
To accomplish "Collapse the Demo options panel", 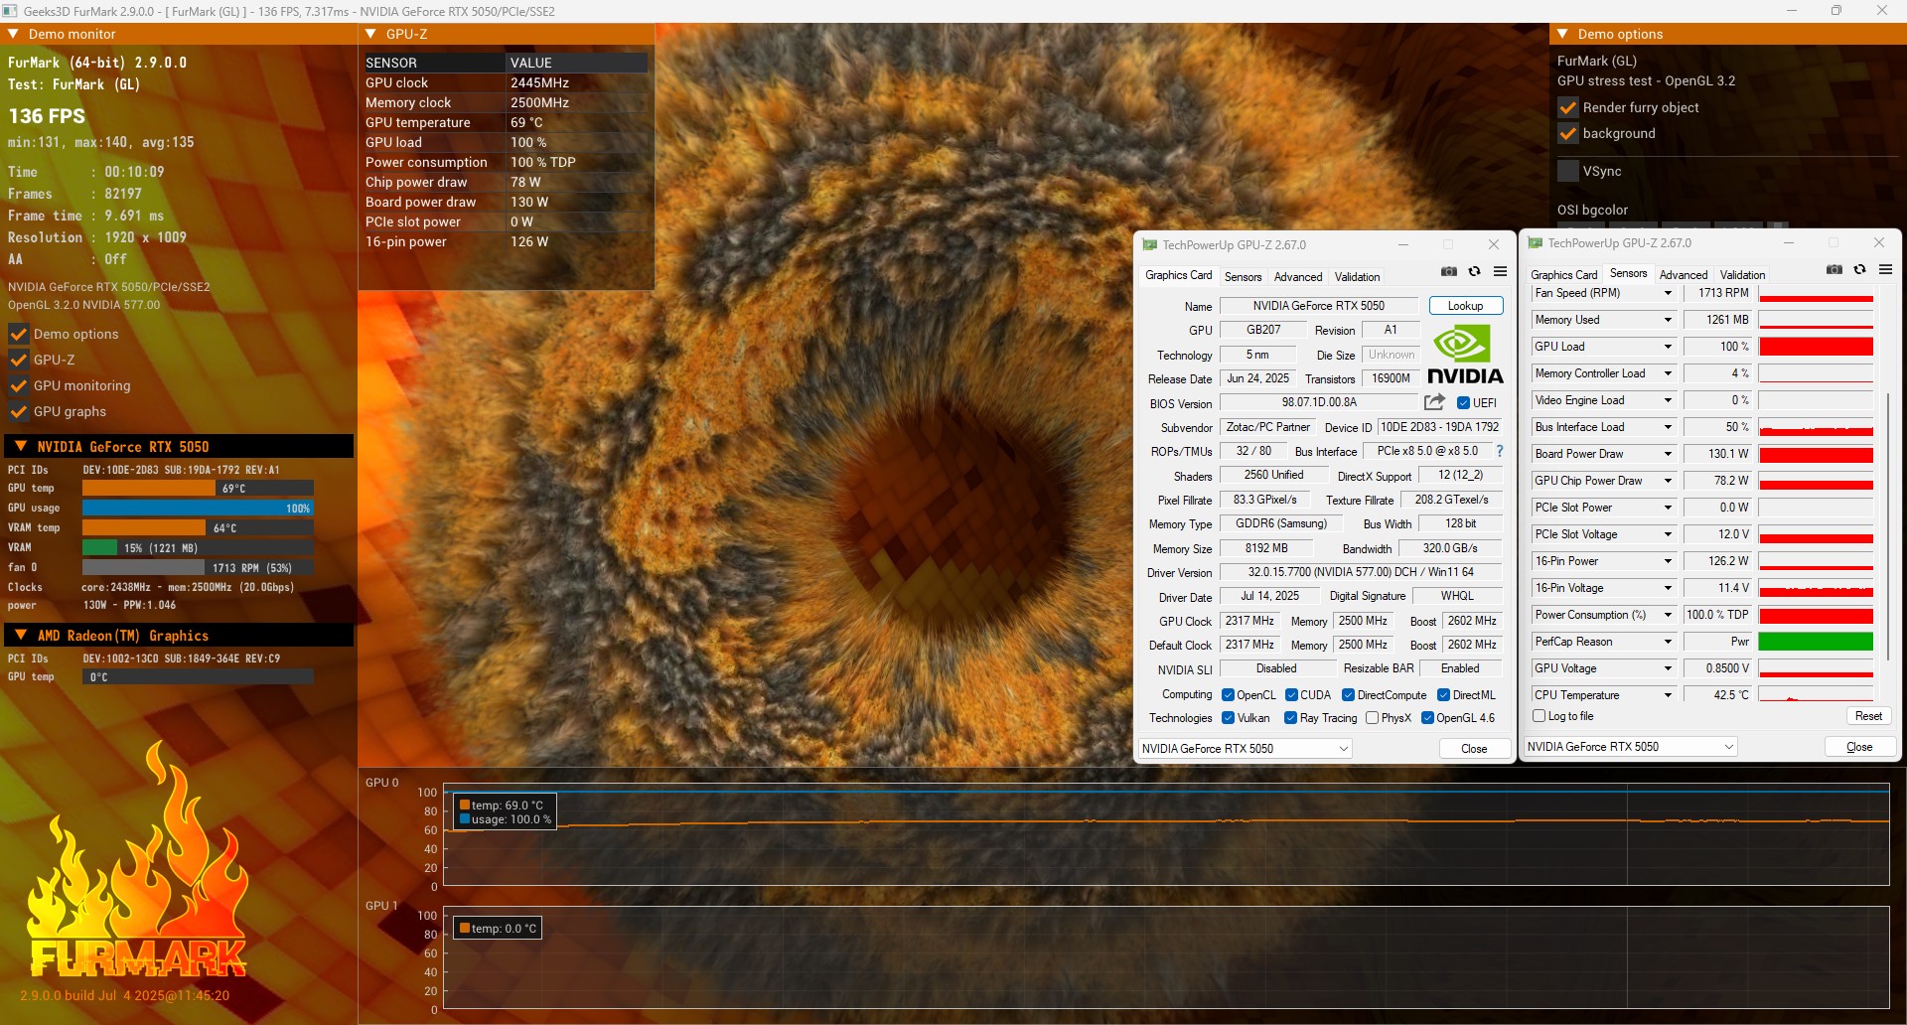I will [x=1562, y=34].
